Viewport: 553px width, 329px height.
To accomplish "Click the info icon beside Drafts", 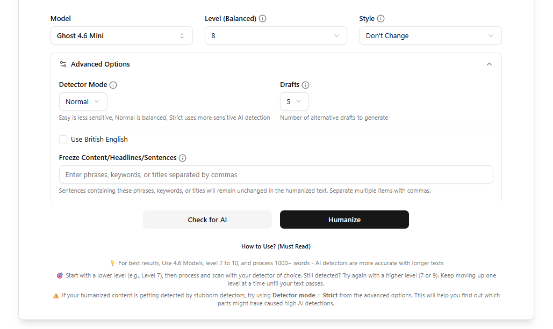I will [306, 85].
